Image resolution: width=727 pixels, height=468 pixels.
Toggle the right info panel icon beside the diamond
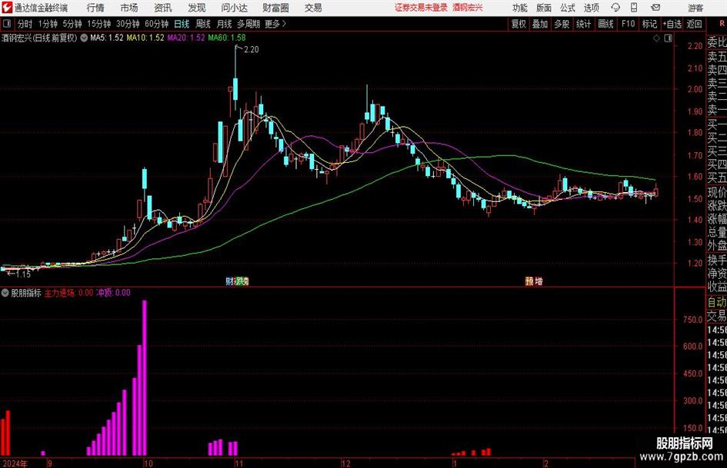[668, 38]
